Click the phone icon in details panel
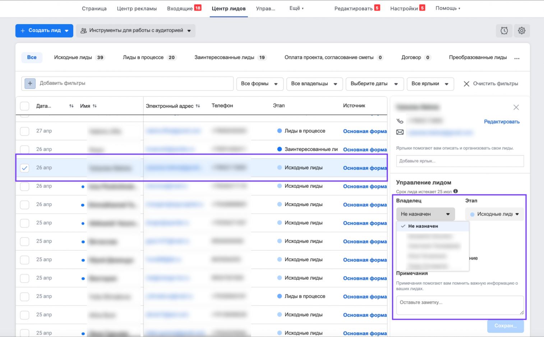This screenshot has width=544, height=337. pos(400,121)
